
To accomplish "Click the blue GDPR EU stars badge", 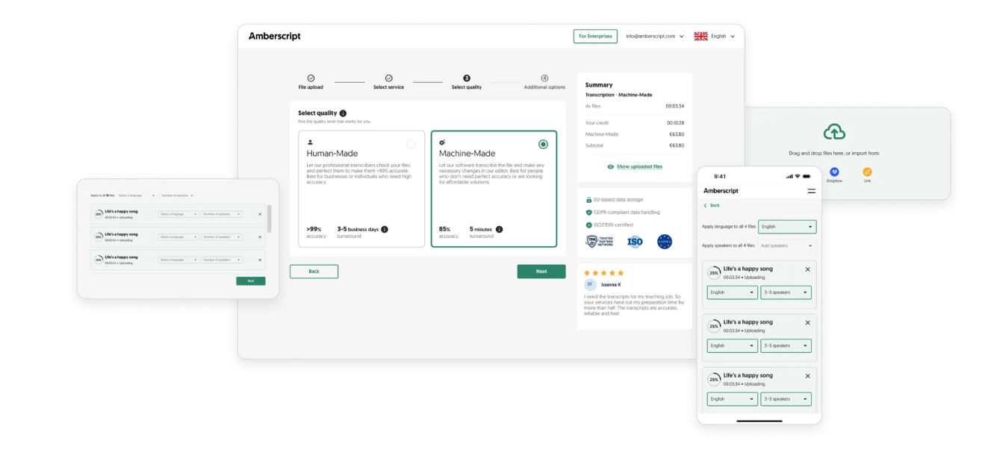I will click(665, 242).
